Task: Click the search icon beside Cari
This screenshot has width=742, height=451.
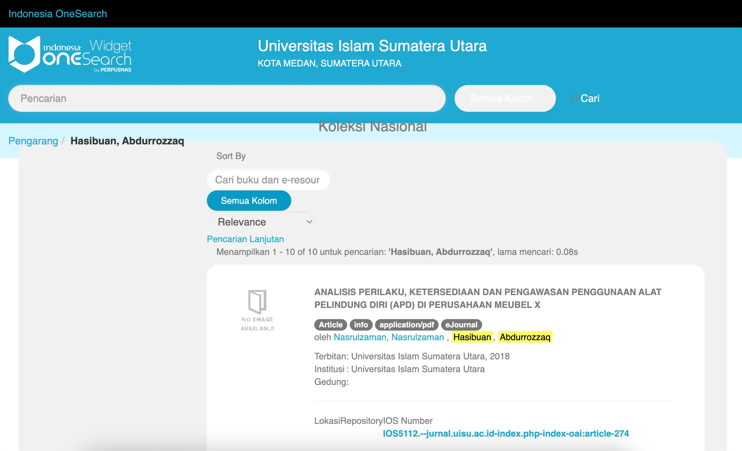Action: [574, 98]
